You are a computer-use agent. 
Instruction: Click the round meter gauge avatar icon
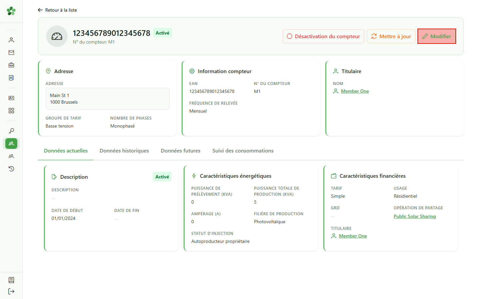57,36
